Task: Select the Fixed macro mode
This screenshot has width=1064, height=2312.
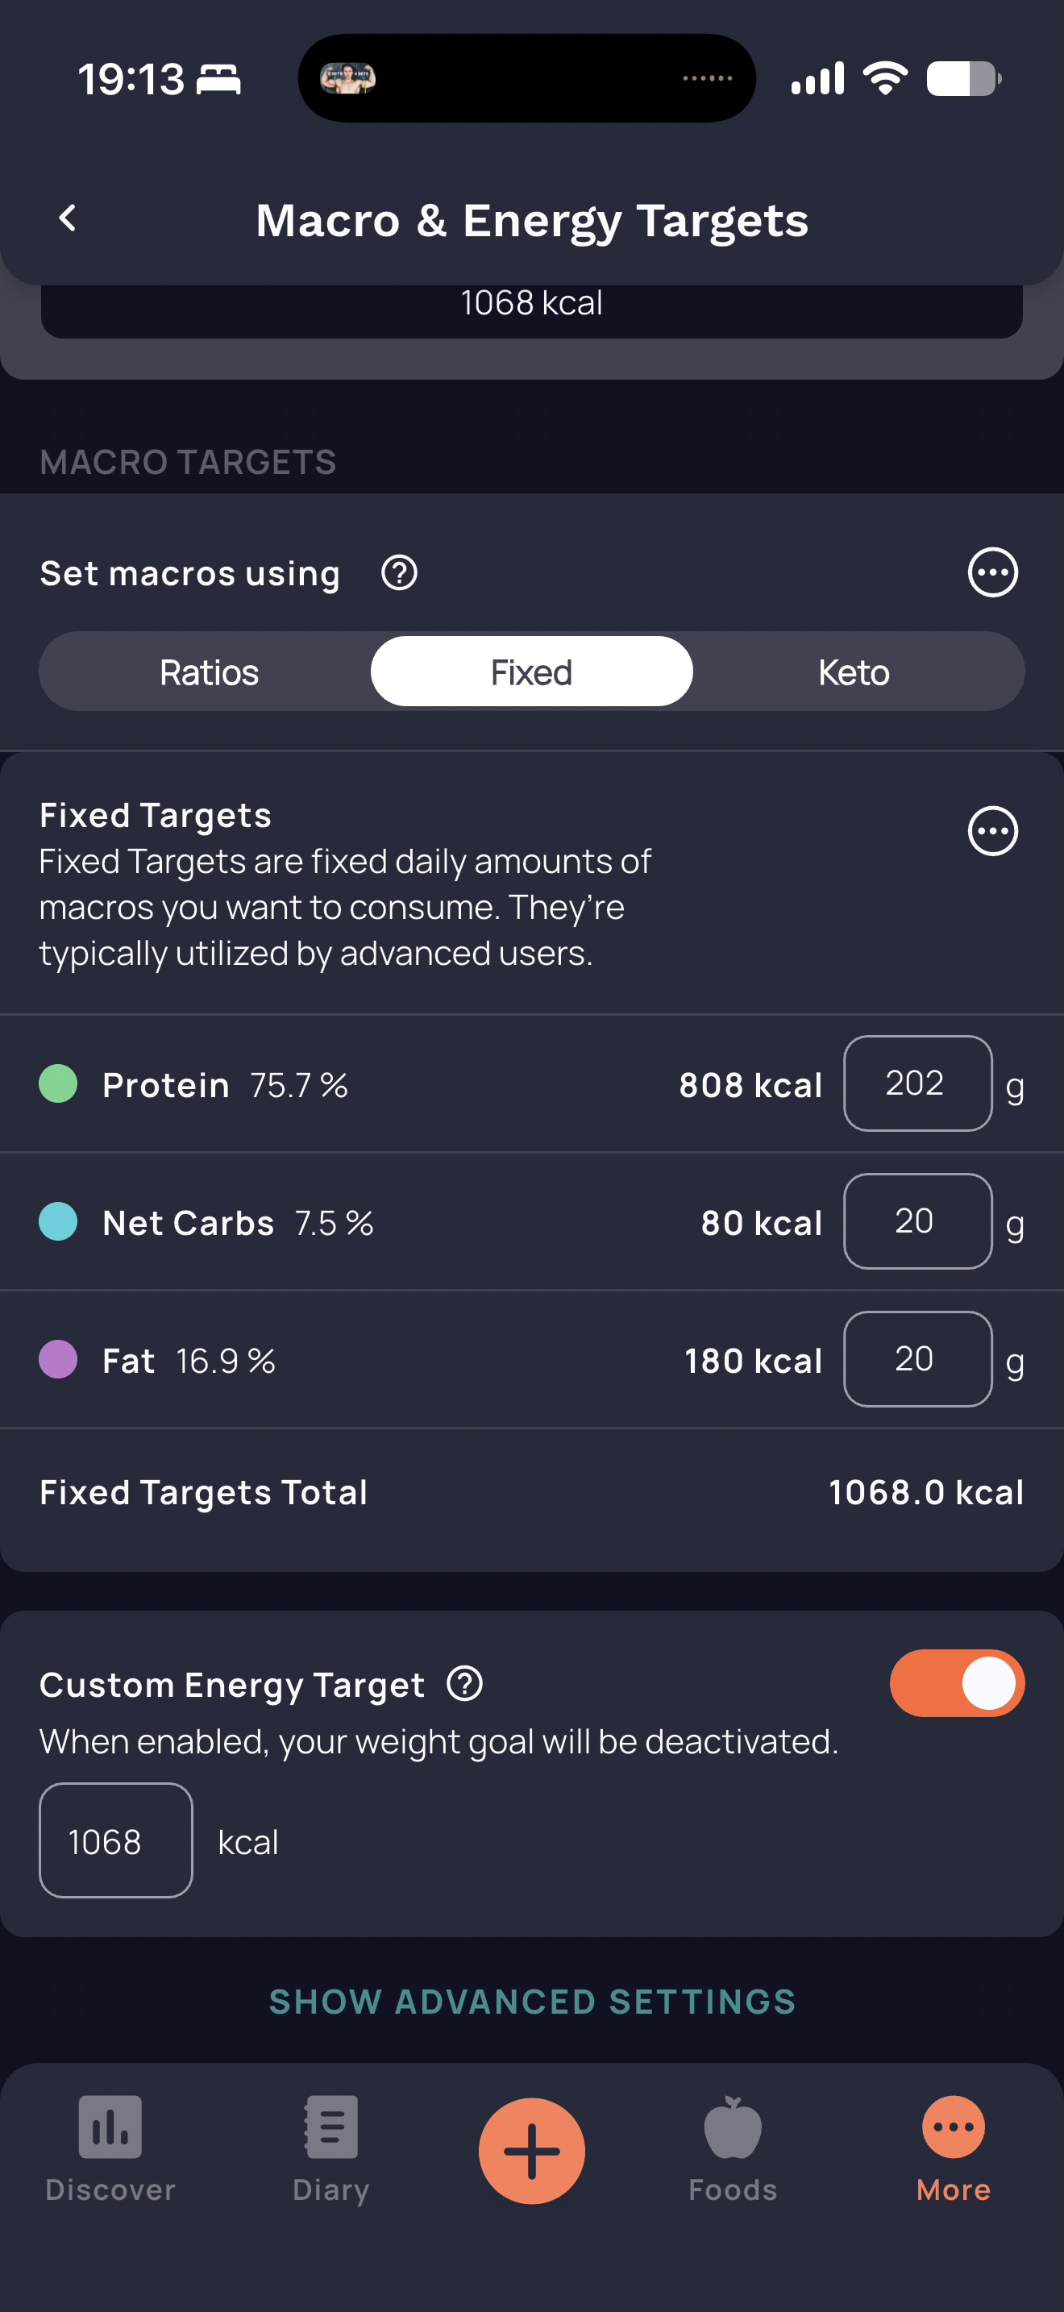Action: [x=532, y=672]
